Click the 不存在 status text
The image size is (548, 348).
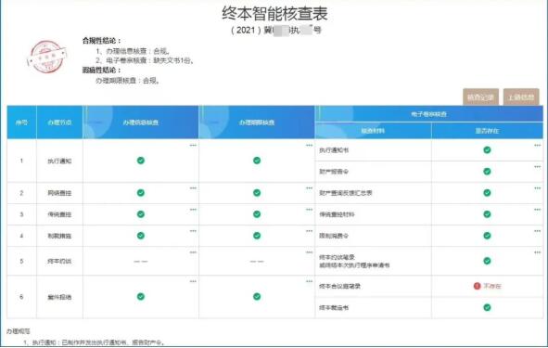[492, 286]
